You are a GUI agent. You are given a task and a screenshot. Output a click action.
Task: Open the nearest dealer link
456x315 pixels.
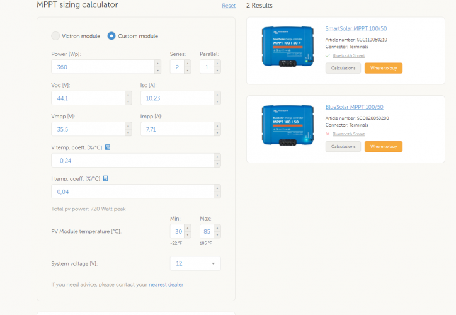click(x=166, y=285)
